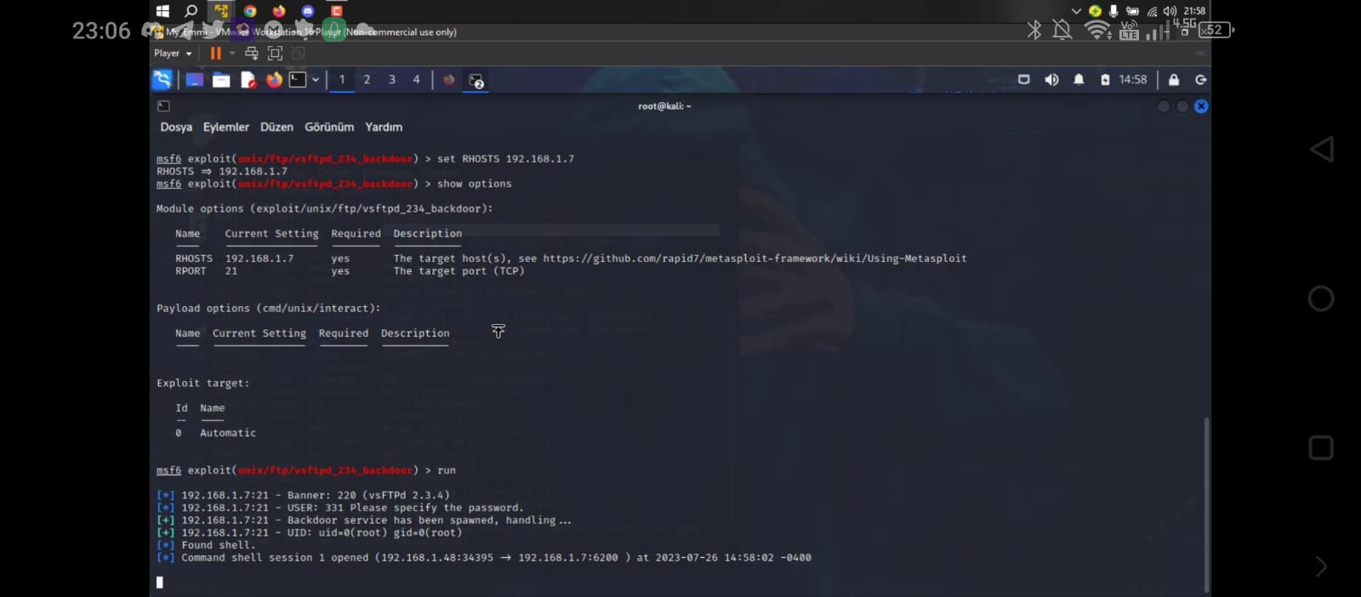1361x597 pixels.
Task: Click RHOSTS value 192.168.1.7 in options table
Action: (259, 259)
